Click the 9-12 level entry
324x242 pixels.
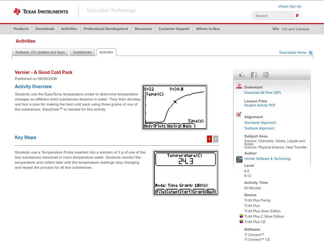(247, 176)
